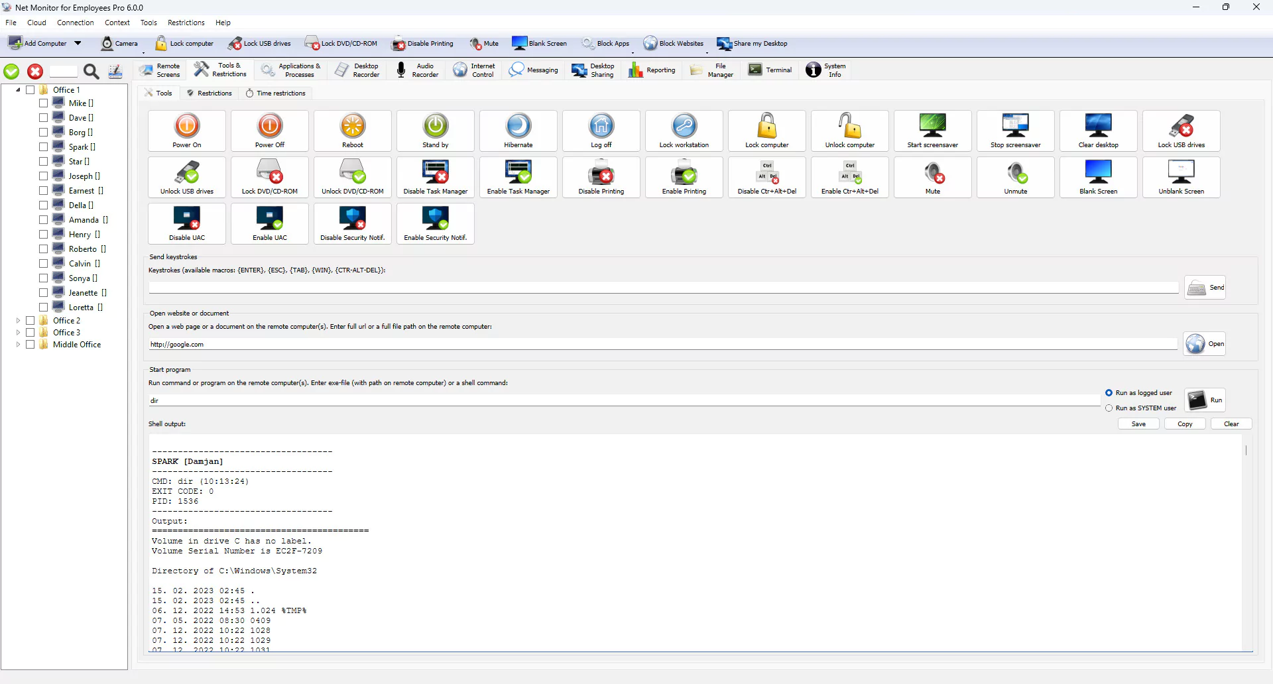Open the Terminal tool

point(769,70)
